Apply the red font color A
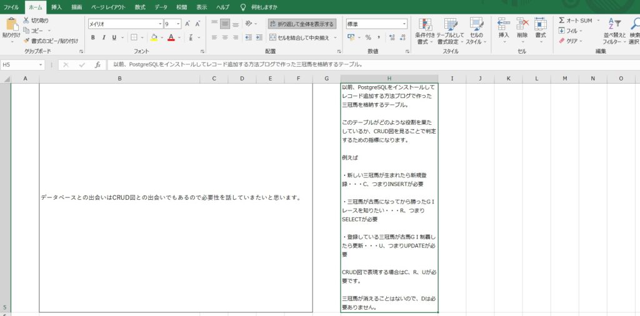 (x=171, y=37)
